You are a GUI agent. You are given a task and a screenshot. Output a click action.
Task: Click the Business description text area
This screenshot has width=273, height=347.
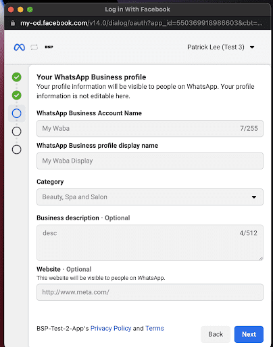coord(150,243)
